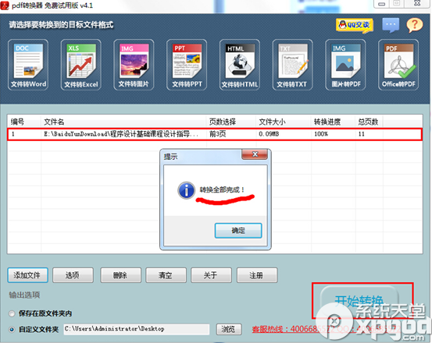Select the file row E:\BaiduYunDownload path
Image resolution: width=432 pixels, height=343 pixels.
click(215, 134)
